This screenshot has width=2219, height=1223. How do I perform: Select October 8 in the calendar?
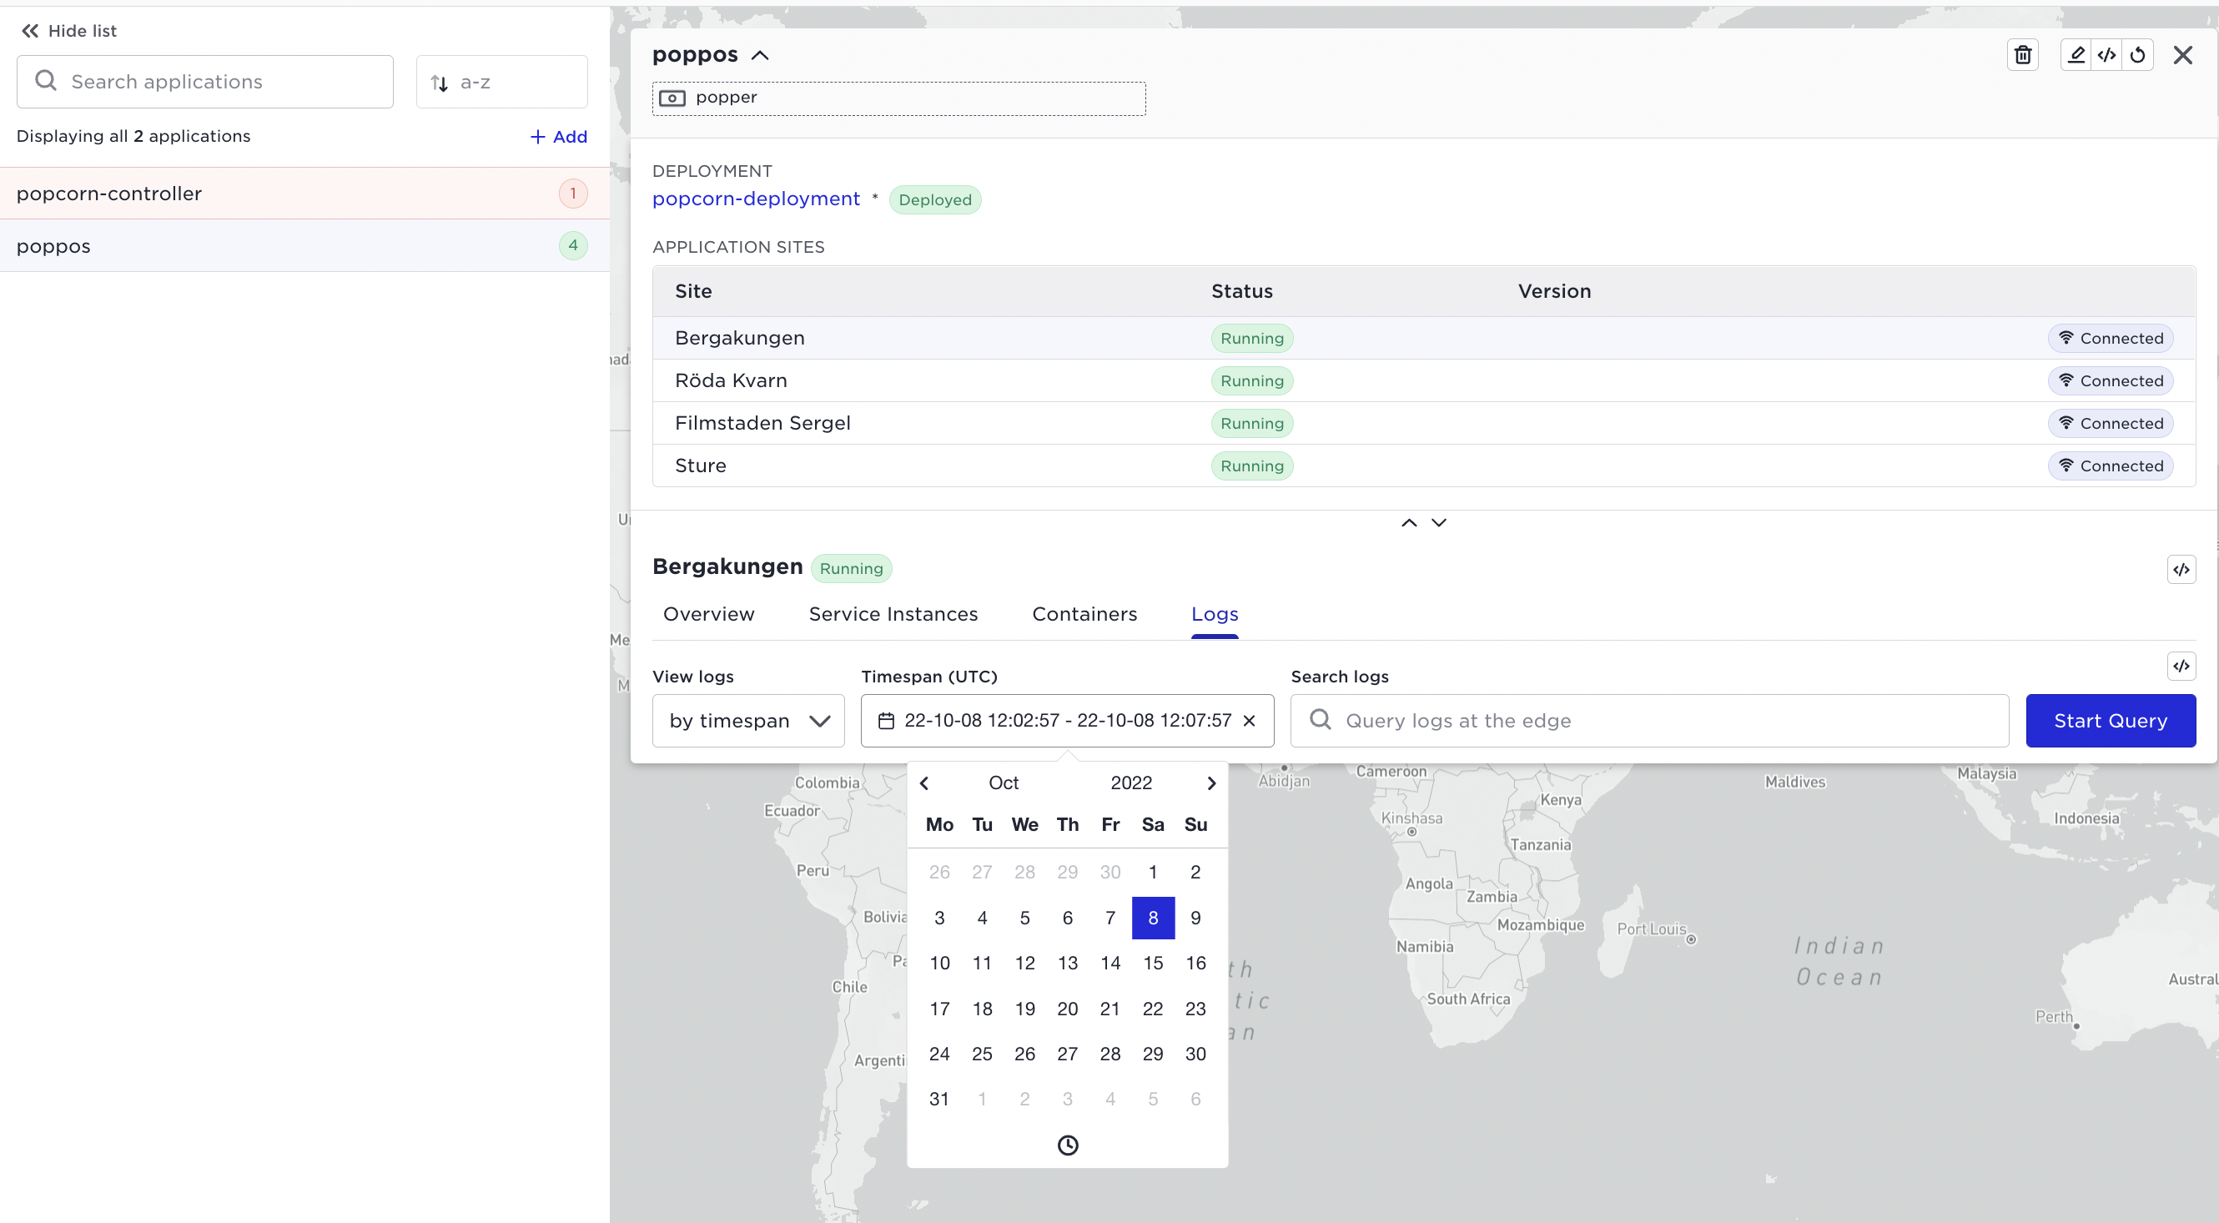click(x=1153, y=919)
